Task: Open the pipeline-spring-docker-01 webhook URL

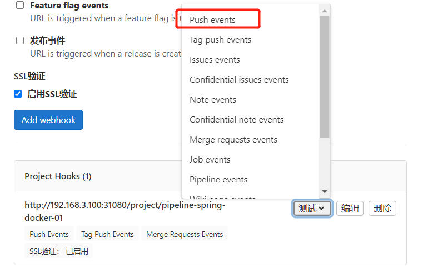Action: point(125,211)
